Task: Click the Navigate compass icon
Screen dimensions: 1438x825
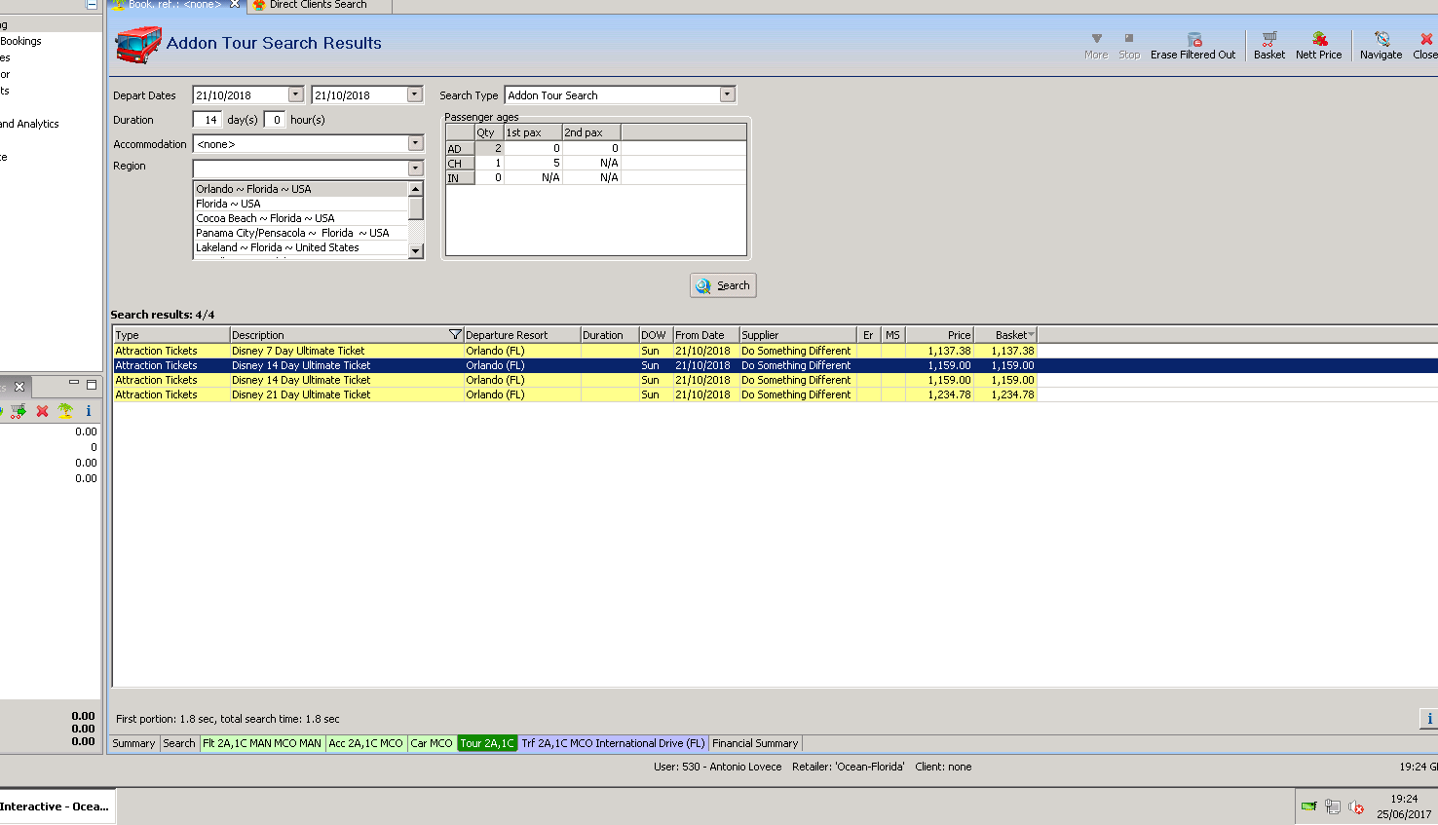Action: (x=1381, y=39)
